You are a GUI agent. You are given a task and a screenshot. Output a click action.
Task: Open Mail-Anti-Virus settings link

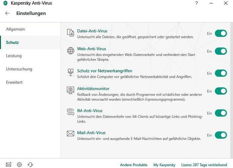pyautogui.click(x=91, y=133)
